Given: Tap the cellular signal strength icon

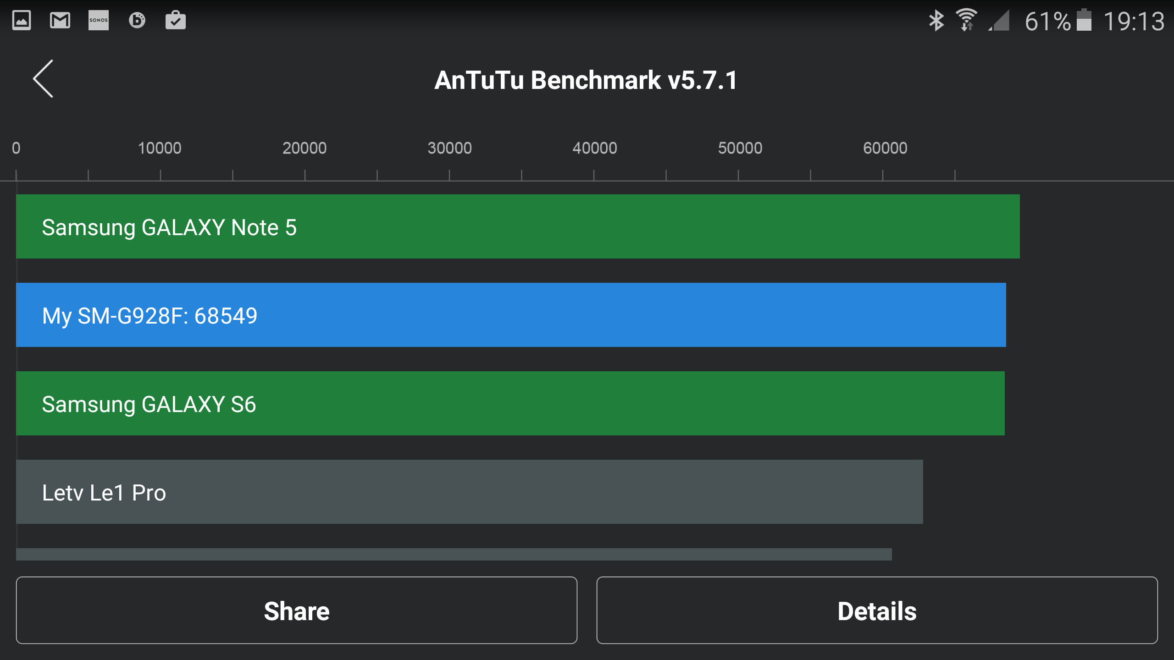Looking at the screenshot, I should (999, 21).
